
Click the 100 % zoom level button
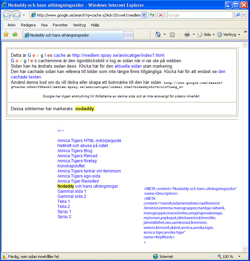pyautogui.click(x=226, y=257)
